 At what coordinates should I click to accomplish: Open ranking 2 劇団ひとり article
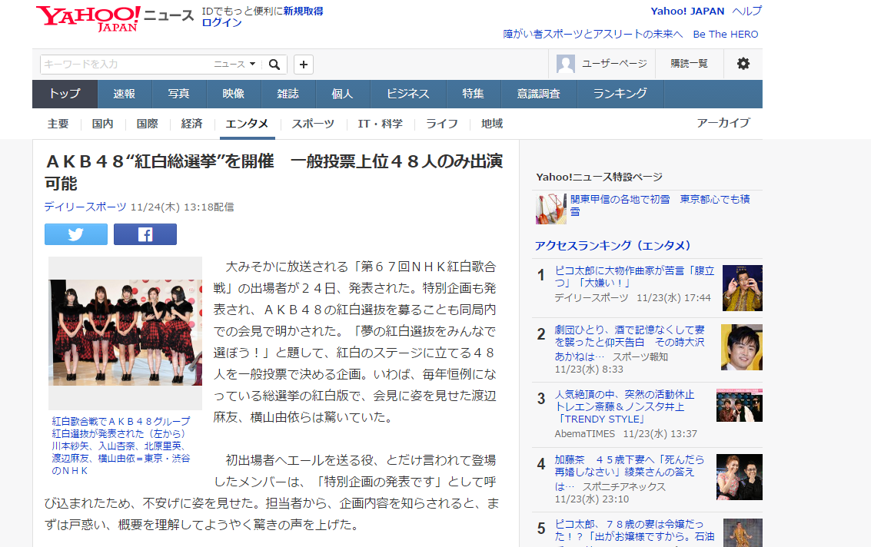pyautogui.click(x=630, y=343)
